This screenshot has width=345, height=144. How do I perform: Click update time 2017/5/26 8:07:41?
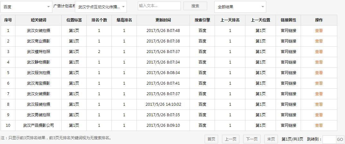[x=163, y=83]
